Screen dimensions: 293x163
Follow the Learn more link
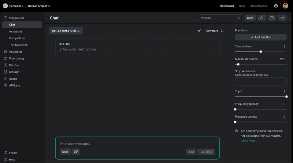[248, 141]
